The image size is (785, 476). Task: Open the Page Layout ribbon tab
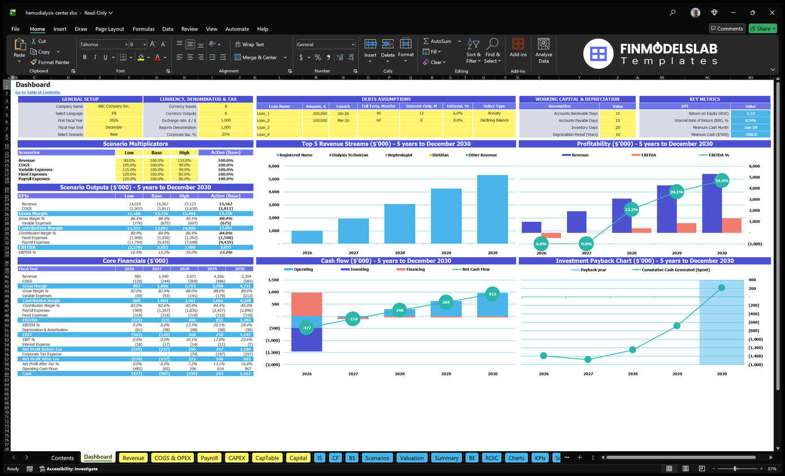point(110,29)
